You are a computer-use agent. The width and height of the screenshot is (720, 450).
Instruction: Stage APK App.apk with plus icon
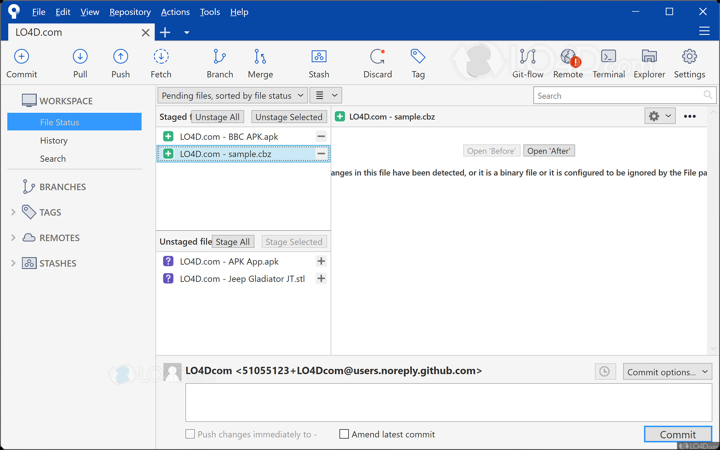[x=321, y=261]
